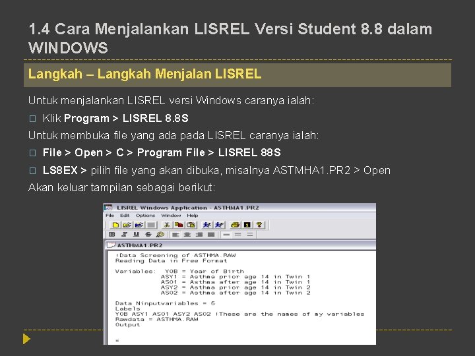Click 'Reading Data in Free Format' line

(171, 261)
